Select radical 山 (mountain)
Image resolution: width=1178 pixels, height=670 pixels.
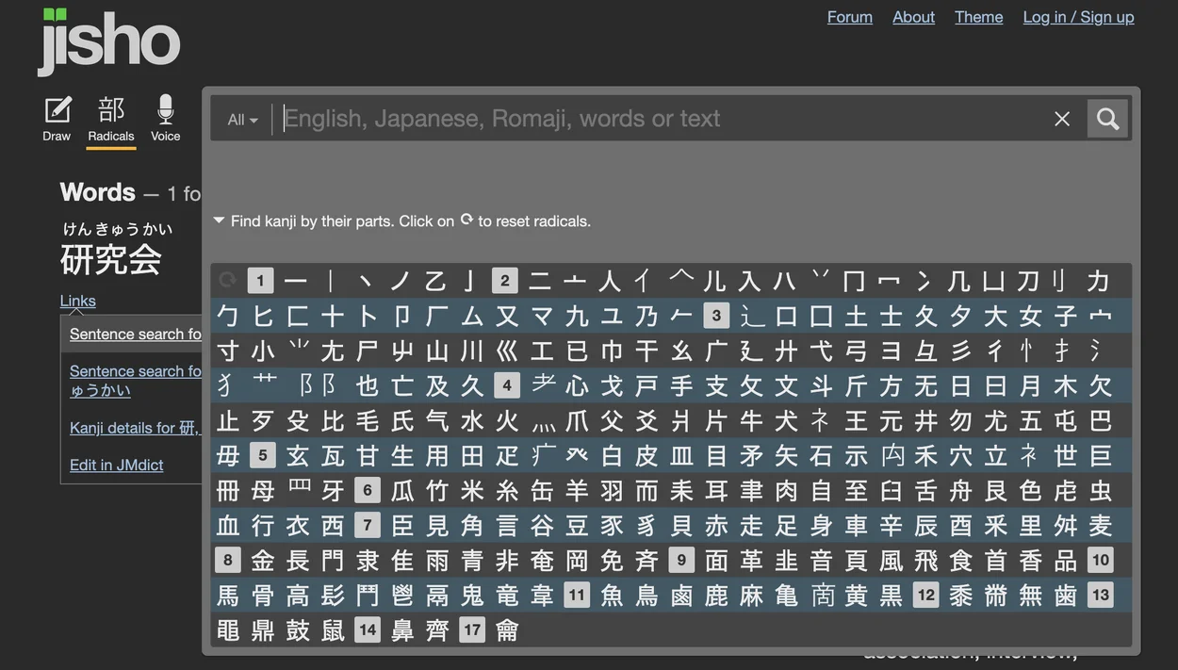[436, 351]
